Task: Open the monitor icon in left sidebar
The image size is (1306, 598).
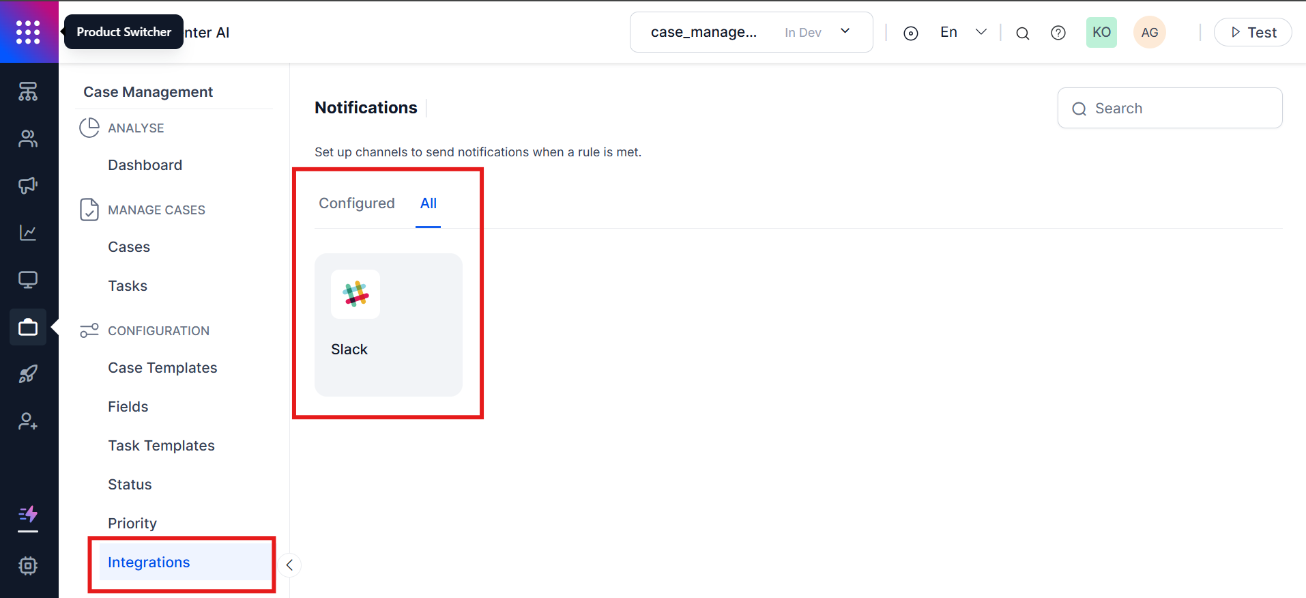Action: 28,280
